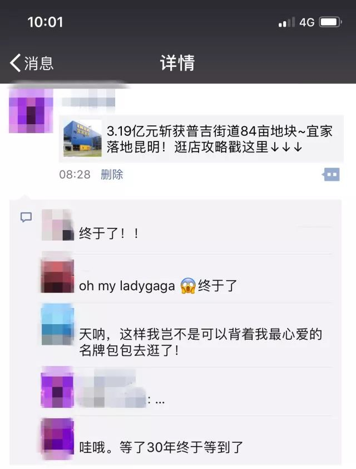Viewport: 356px width, 469px height.
Task: Open the like/comment menu icon
Action: click(x=331, y=174)
